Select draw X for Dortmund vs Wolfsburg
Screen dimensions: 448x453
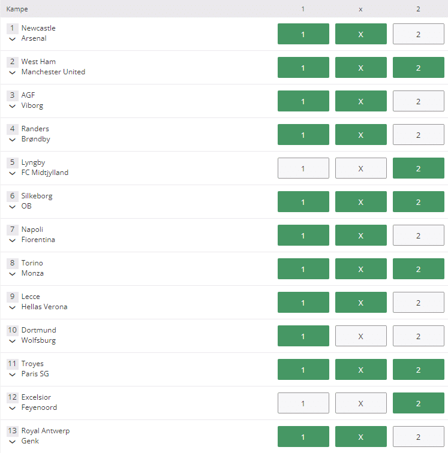[360, 336]
